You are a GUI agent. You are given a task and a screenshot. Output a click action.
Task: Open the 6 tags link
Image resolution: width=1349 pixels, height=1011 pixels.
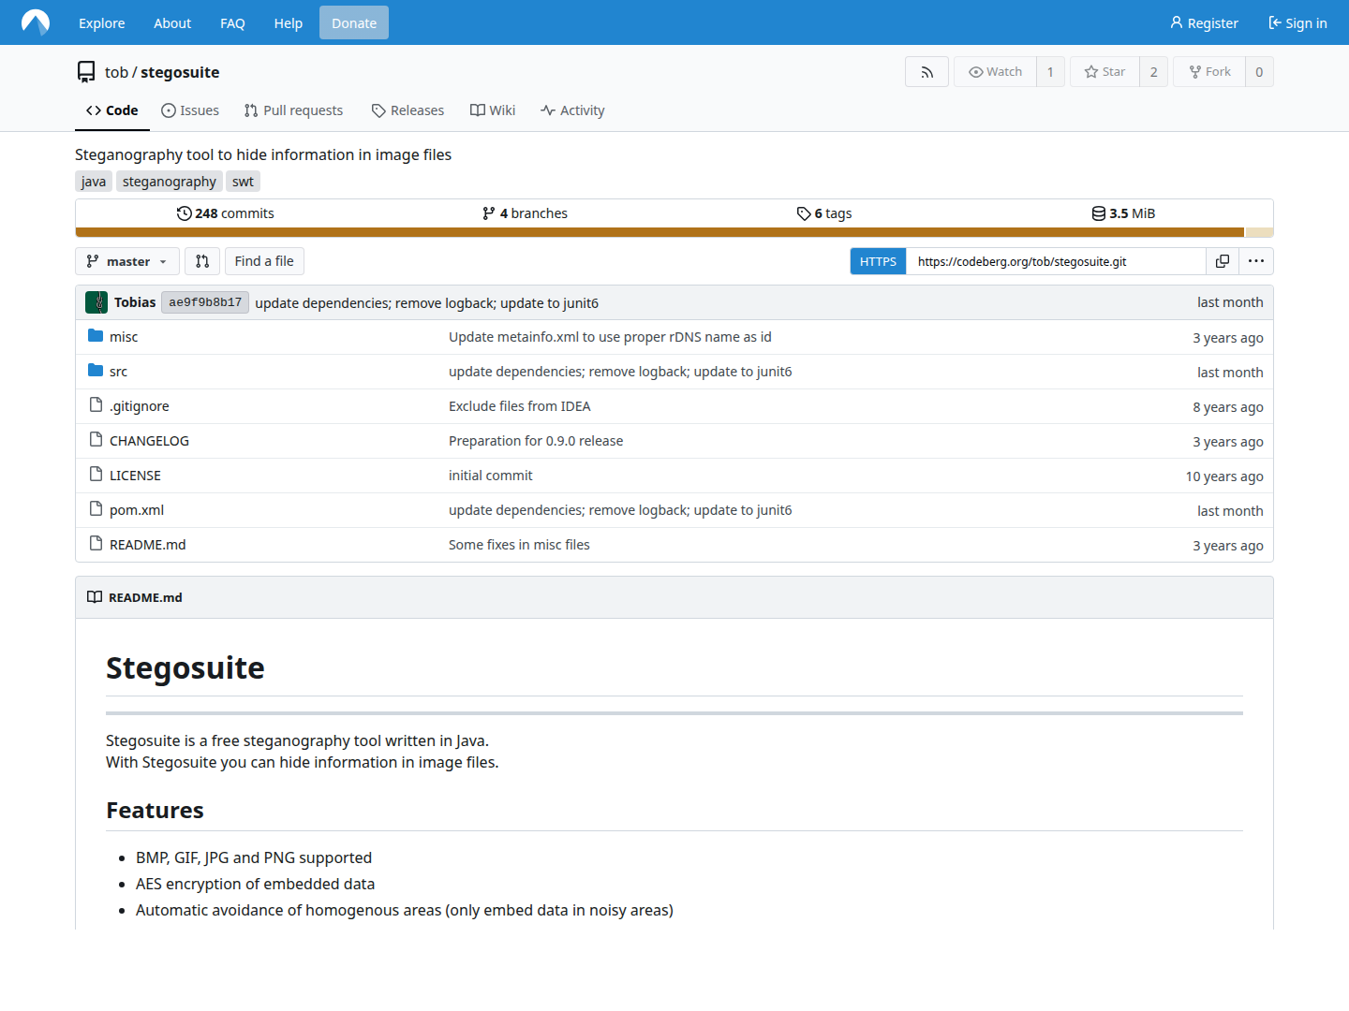824,213
